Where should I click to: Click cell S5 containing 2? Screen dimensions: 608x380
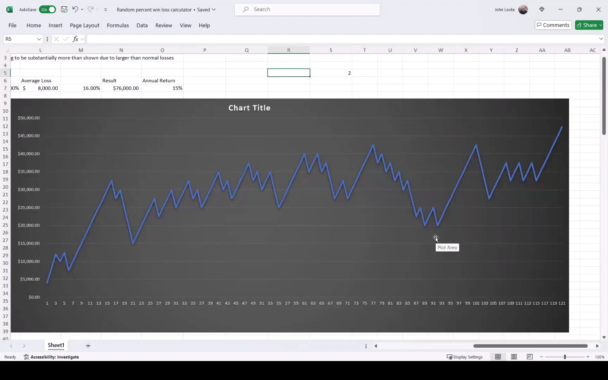click(331, 73)
